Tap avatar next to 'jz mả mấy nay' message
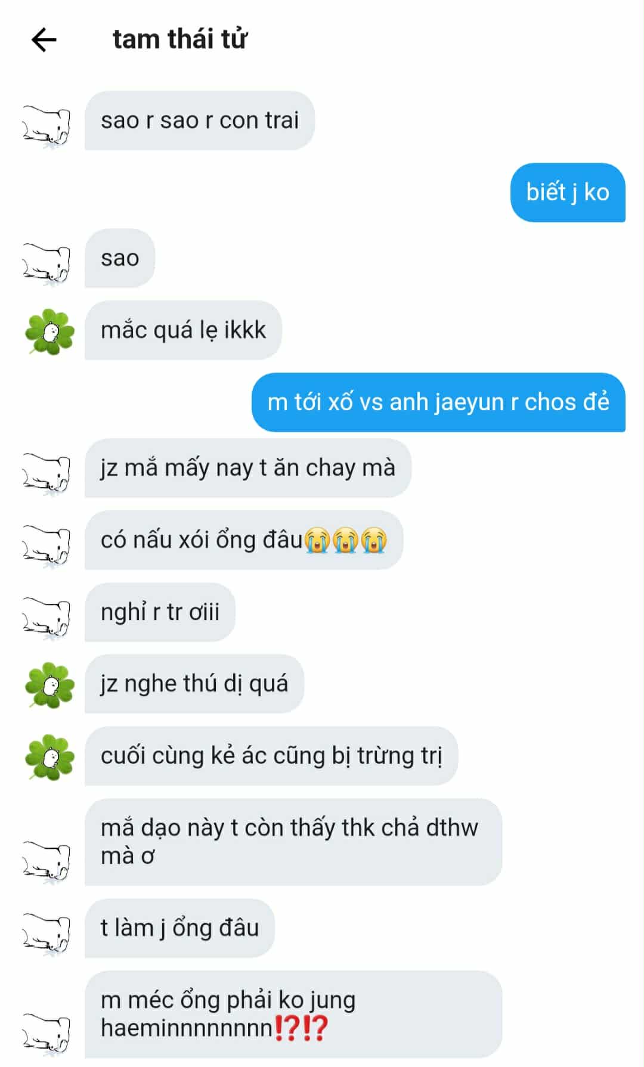The width and height of the screenshot is (644, 1067). click(47, 473)
